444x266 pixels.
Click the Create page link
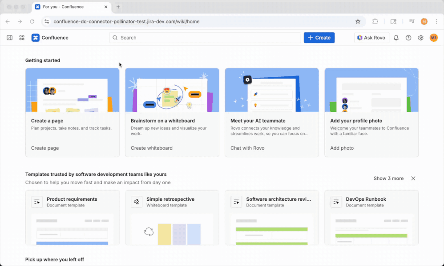pos(45,148)
